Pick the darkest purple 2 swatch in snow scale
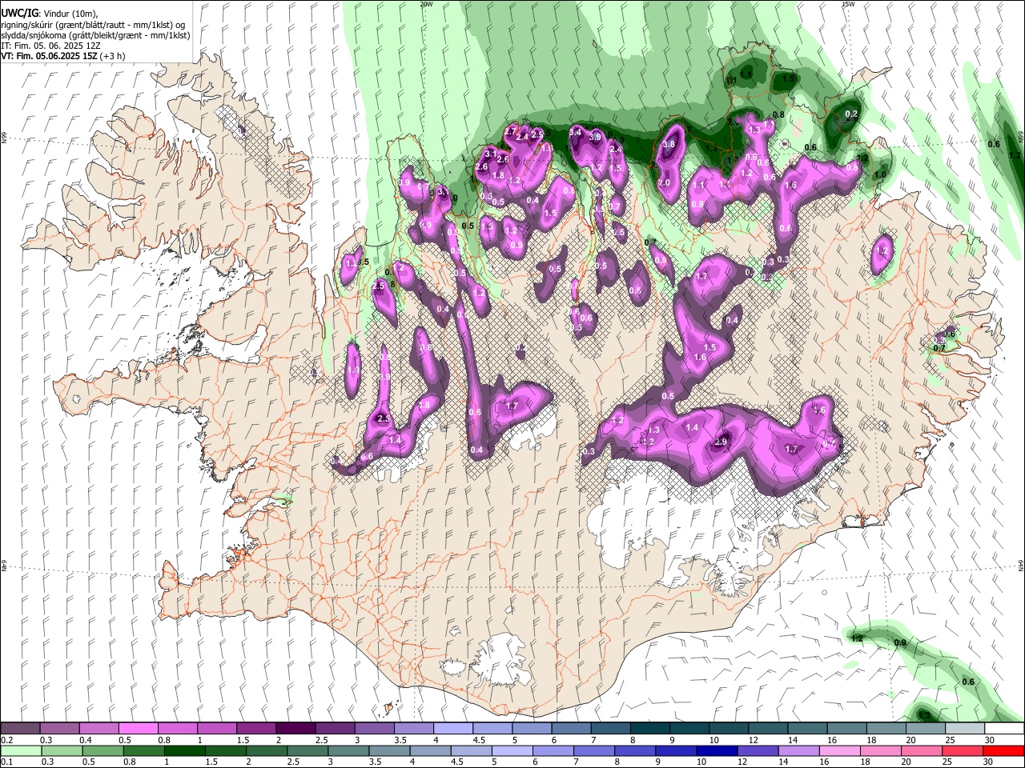 295,729
